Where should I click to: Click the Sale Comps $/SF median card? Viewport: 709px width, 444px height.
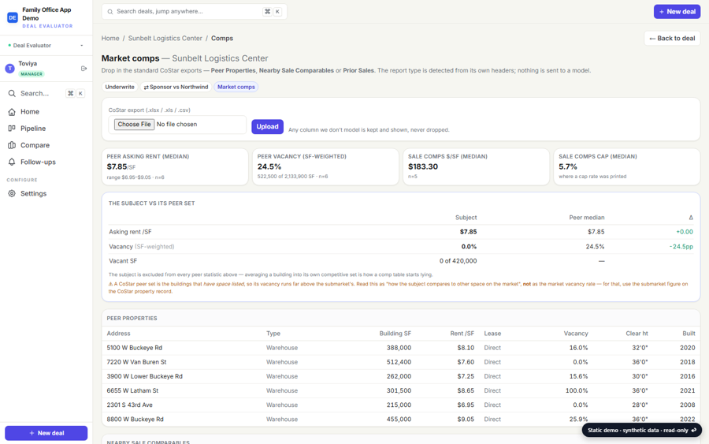(476, 166)
